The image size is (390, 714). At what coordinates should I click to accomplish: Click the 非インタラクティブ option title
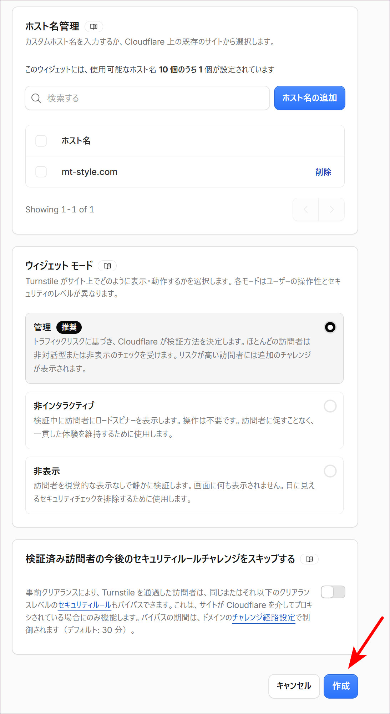(64, 406)
